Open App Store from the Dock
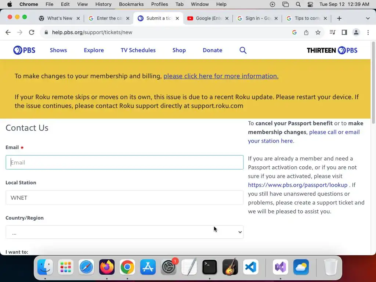Viewport: 376px width, 282px height. [x=148, y=267]
